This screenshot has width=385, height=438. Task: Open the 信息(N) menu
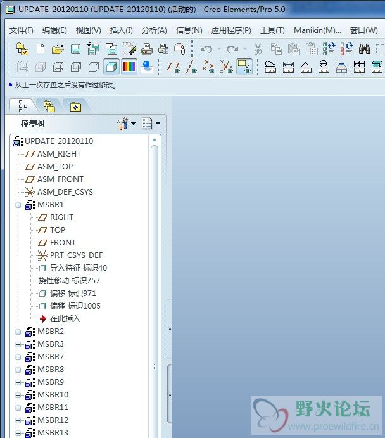(189, 30)
